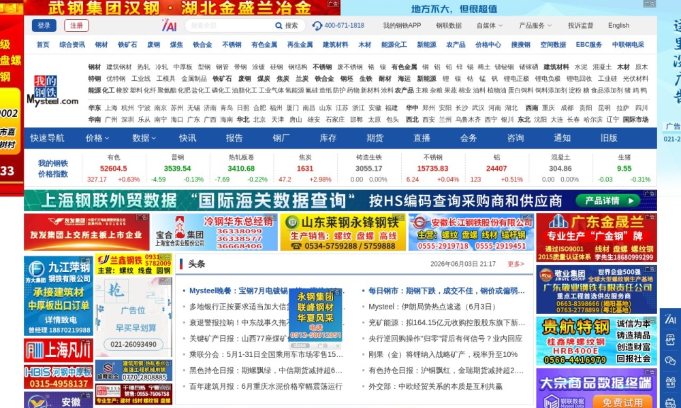Select 不锈钢 in the top category menu
This screenshot has height=408, width=681.
click(x=232, y=45)
